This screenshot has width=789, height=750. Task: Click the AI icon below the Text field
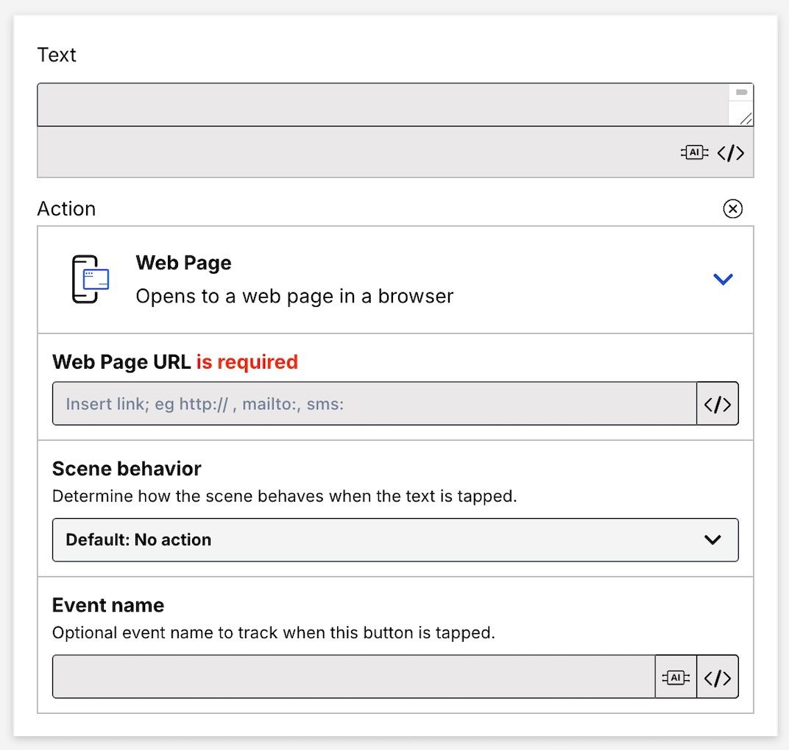[x=694, y=152]
